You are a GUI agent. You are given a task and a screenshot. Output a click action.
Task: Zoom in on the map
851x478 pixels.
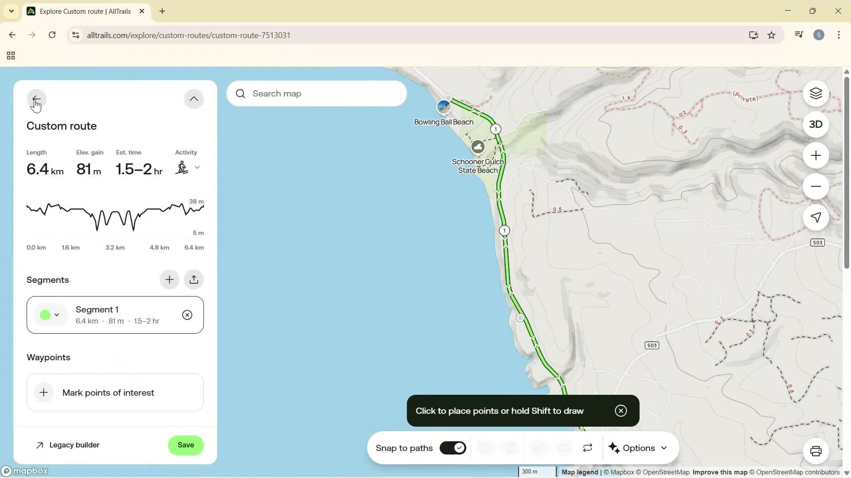816,155
